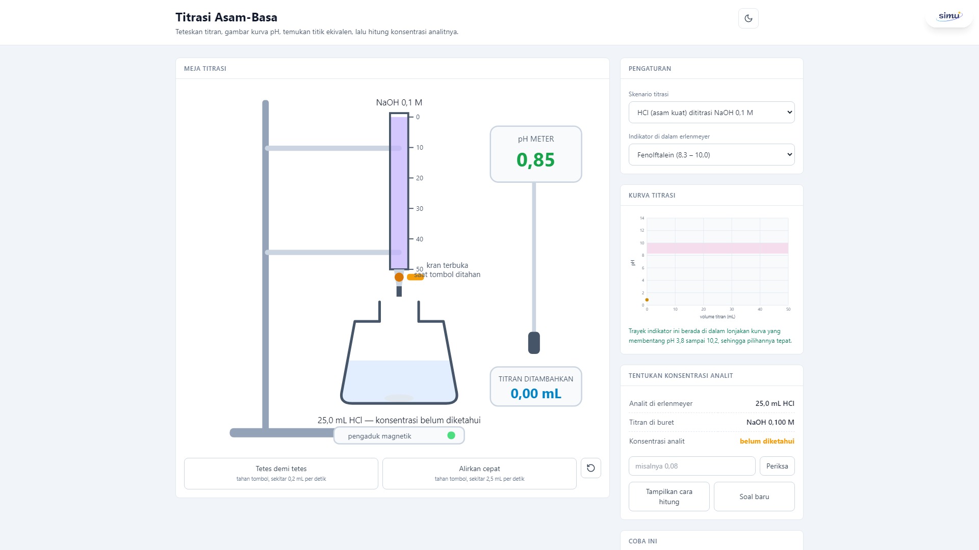Focus the concentration input field misalnya 0,08
Image resolution: width=979 pixels, height=550 pixels.
692,466
